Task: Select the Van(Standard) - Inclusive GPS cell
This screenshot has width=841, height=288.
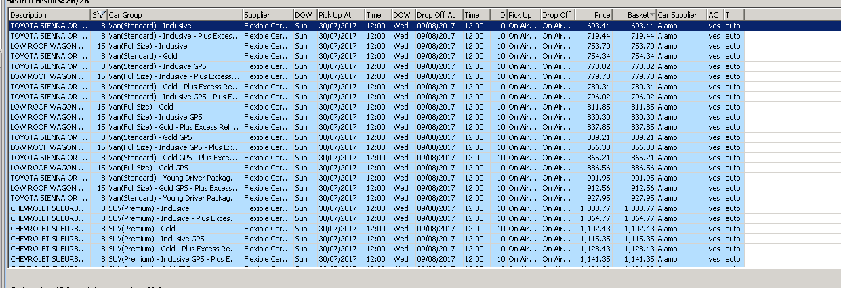Action: 175,66
